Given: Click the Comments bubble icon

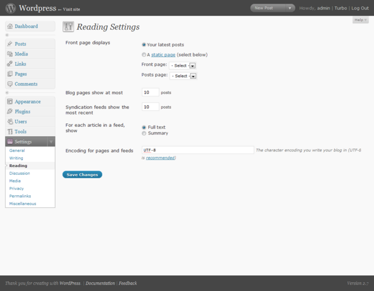Looking at the screenshot, I should [10, 84].
